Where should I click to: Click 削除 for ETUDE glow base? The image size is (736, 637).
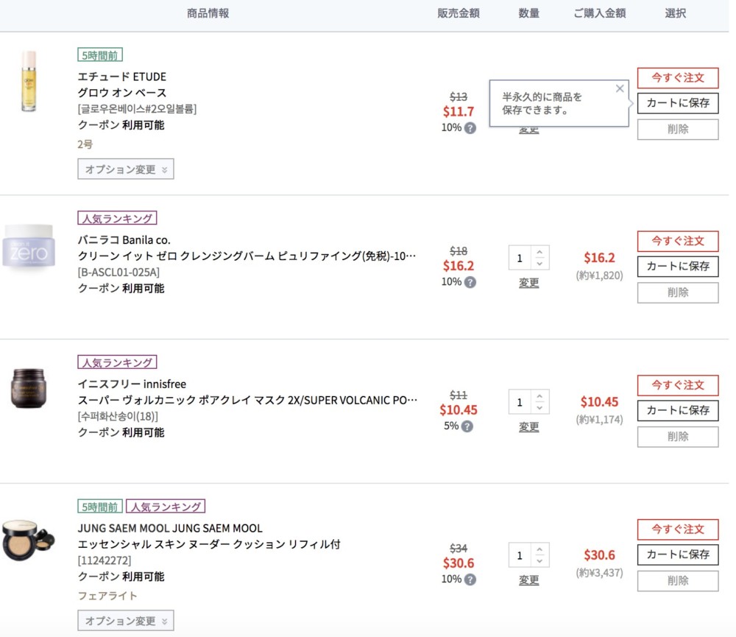(x=678, y=129)
